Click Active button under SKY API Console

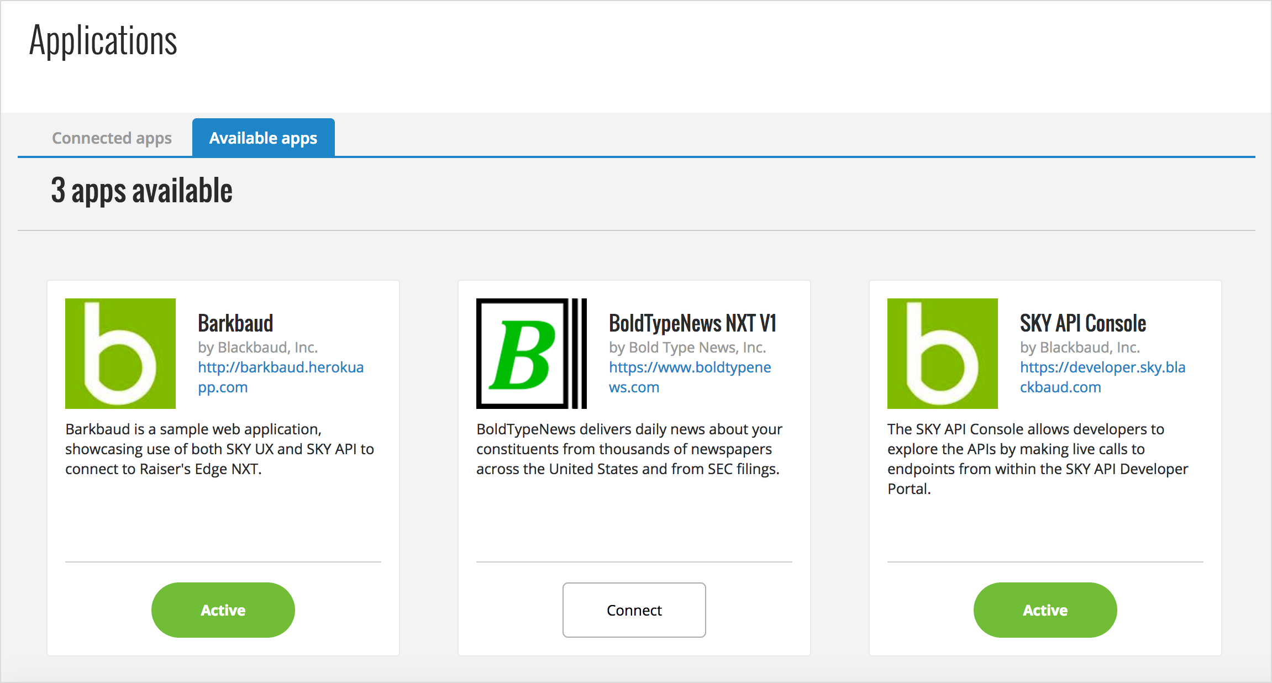[1045, 610]
